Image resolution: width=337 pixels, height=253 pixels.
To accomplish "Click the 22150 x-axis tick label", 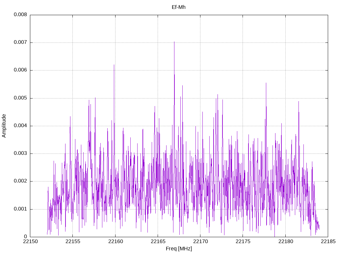I will [30, 241].
